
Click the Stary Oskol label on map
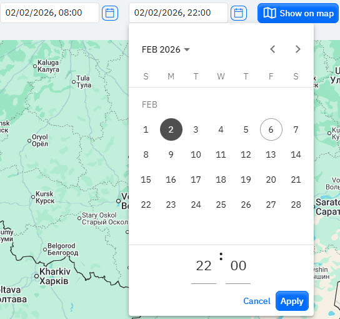(x=105, y=218)
